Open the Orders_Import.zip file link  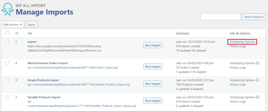click(x=73, y=67)
